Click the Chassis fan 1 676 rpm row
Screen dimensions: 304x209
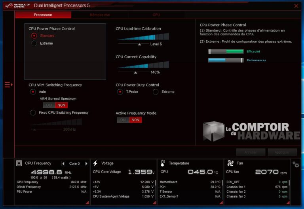pos(257,187)
